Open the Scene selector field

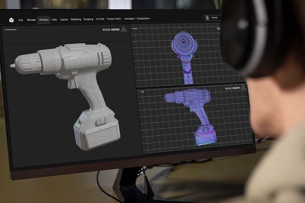212,18
